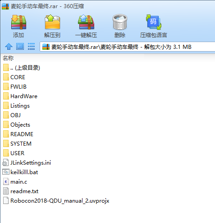The width and height of the screenshot is (215, 223).
Task: Select the FWLIB folder
Action: (x=15, y=87)
